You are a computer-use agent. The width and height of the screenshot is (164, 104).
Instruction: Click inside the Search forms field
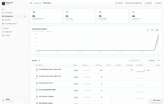pyautogui.click(x=137, y=61)
